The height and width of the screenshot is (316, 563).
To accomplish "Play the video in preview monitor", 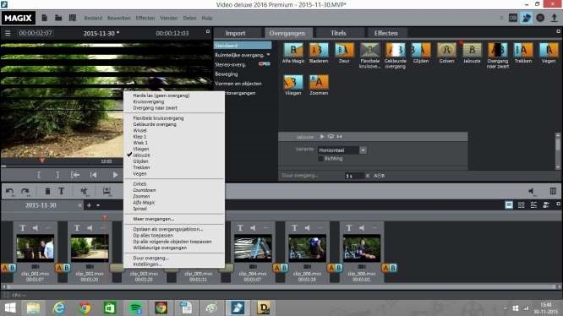I will 115,175.
